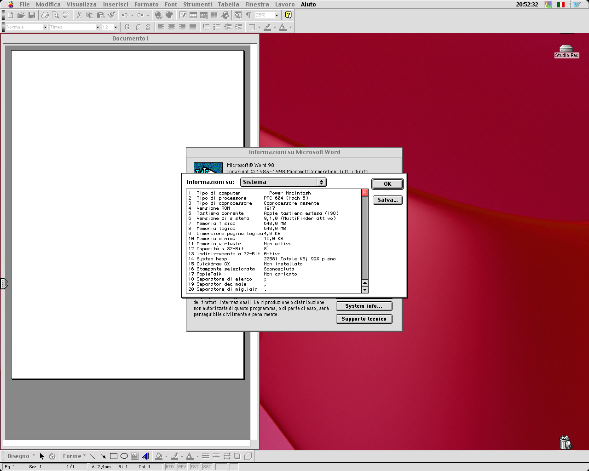This screenshot has width=589, height=471.
Task: Open the Tabella menu
Action: point(228,5)
